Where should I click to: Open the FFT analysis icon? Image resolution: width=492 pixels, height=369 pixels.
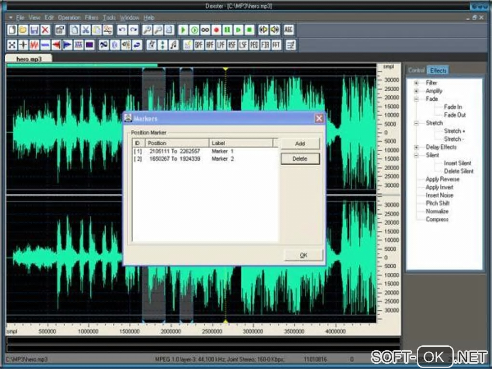(x=276, y=45)
